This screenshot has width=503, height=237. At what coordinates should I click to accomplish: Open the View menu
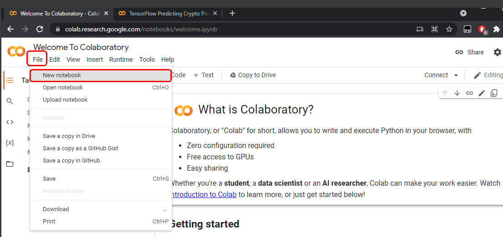click(73, 59)
